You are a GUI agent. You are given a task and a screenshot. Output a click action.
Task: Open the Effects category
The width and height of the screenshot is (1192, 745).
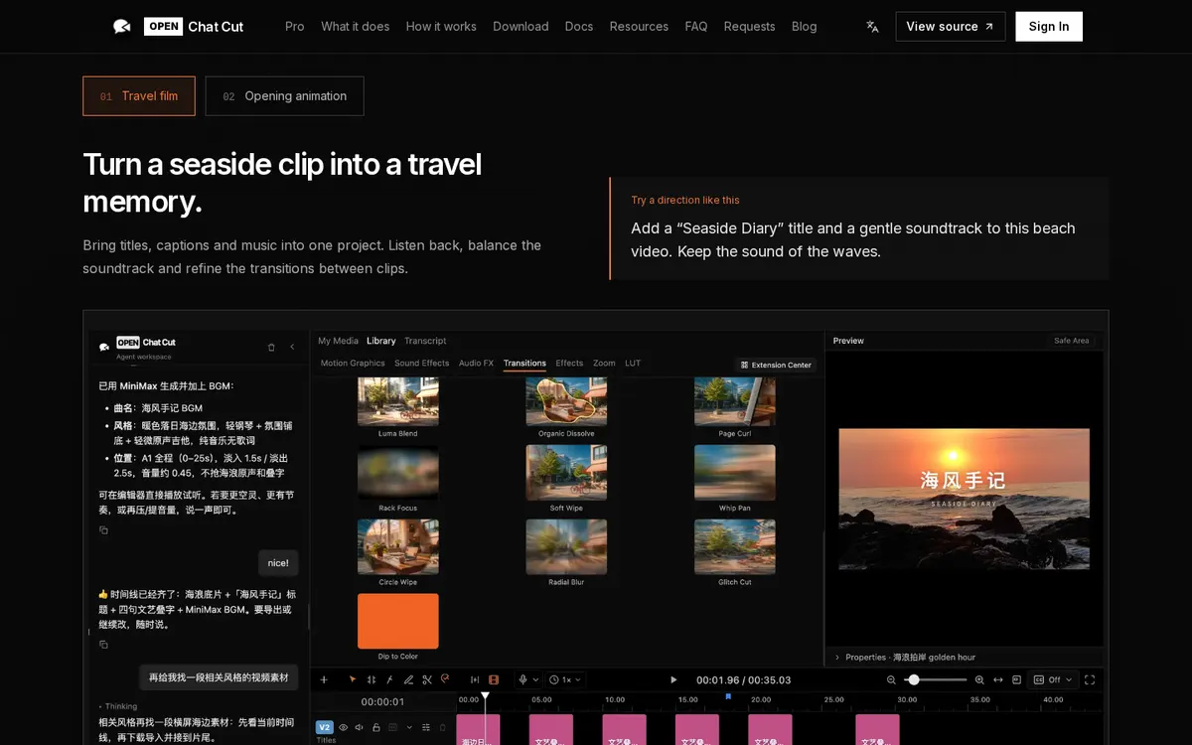pos(569,363)
